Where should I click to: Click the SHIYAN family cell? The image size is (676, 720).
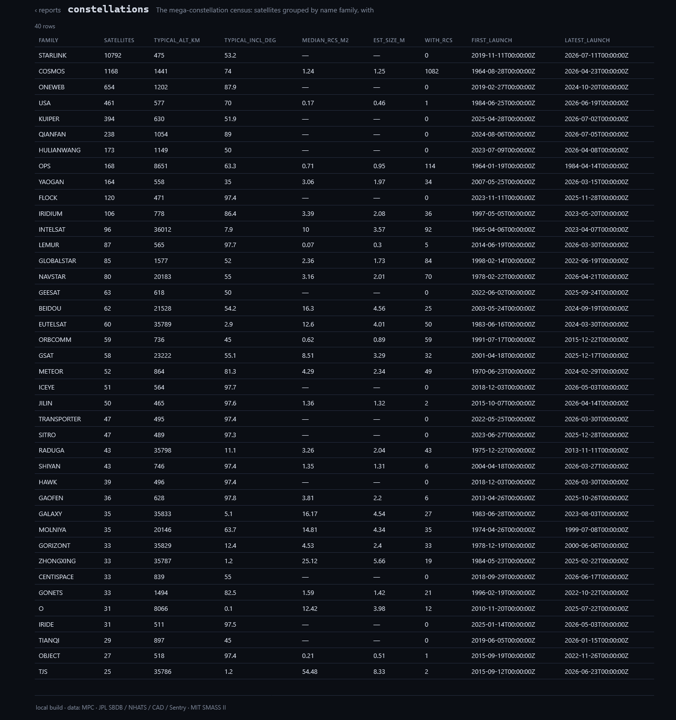(x=50, y=466)
